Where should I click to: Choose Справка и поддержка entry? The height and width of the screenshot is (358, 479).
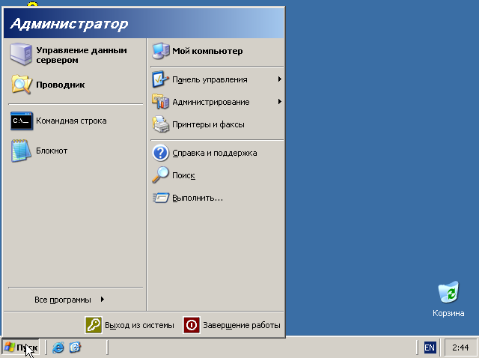[217, 153]
